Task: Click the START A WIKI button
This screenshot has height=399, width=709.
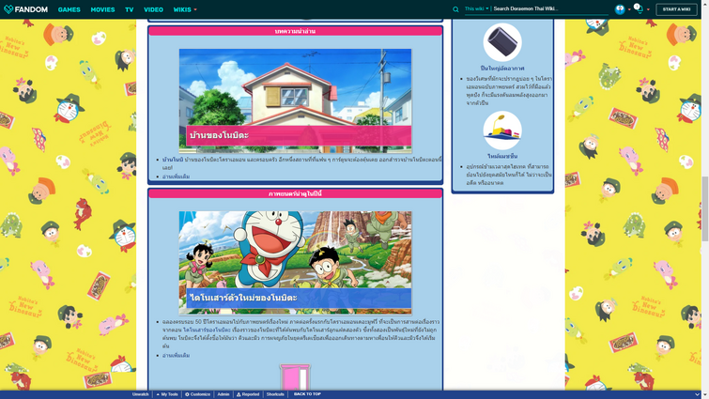Action: pos(676,9)
